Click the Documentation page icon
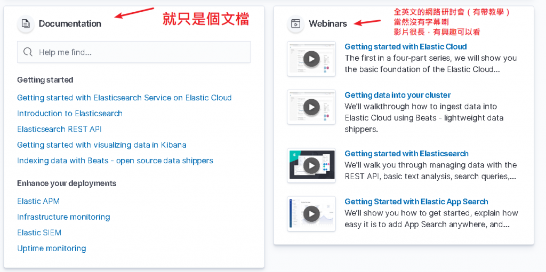The height and width of the screenshot is (272, 546). click(x=26, y=23)
